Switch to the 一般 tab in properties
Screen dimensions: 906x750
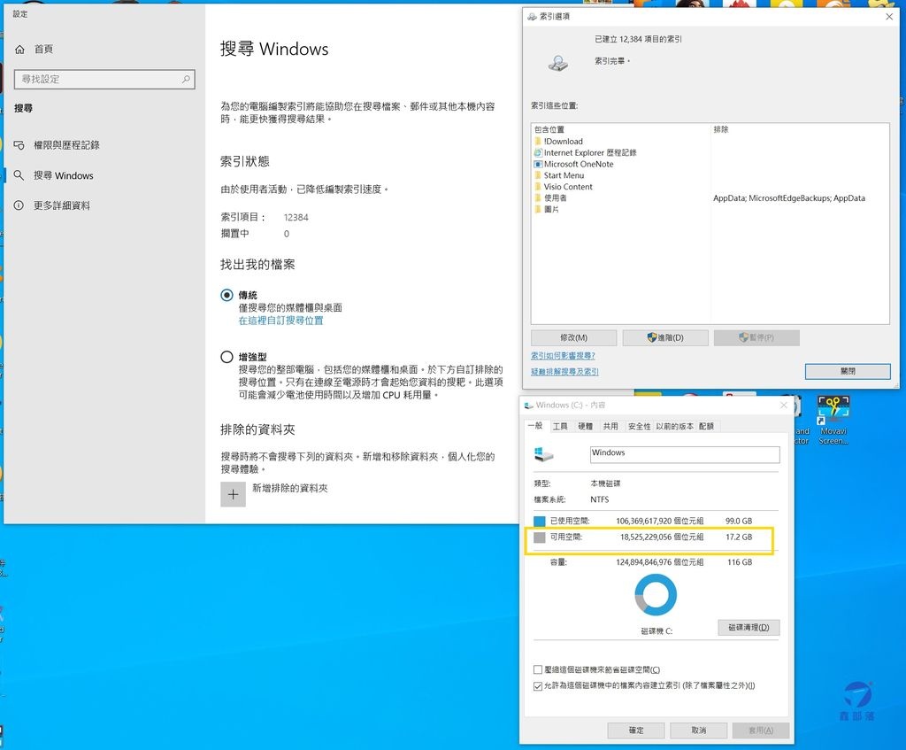click(x=535, y=426)
